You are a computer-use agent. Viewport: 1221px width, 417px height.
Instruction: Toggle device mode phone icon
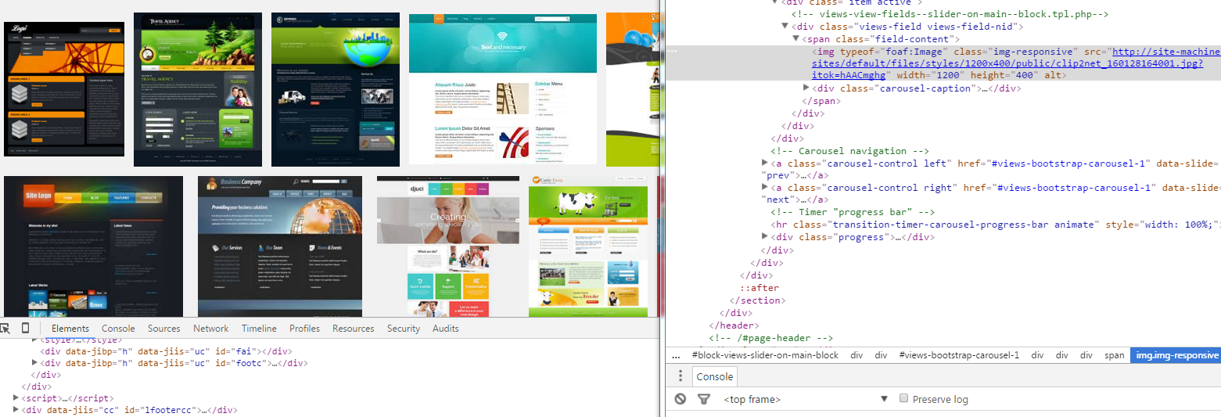(x=25, y=329)
